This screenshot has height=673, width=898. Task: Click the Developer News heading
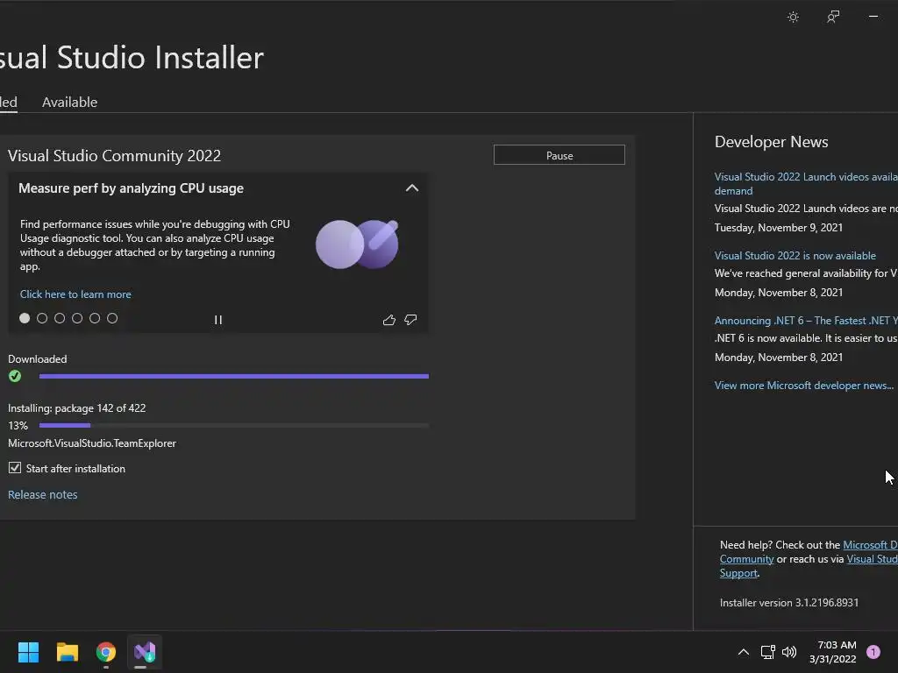[x=772, y=142]
